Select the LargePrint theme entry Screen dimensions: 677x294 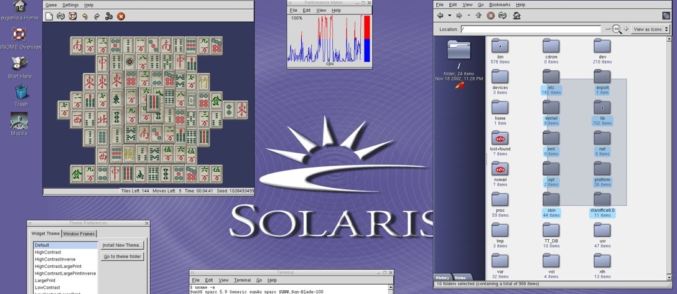click(65, 280)
